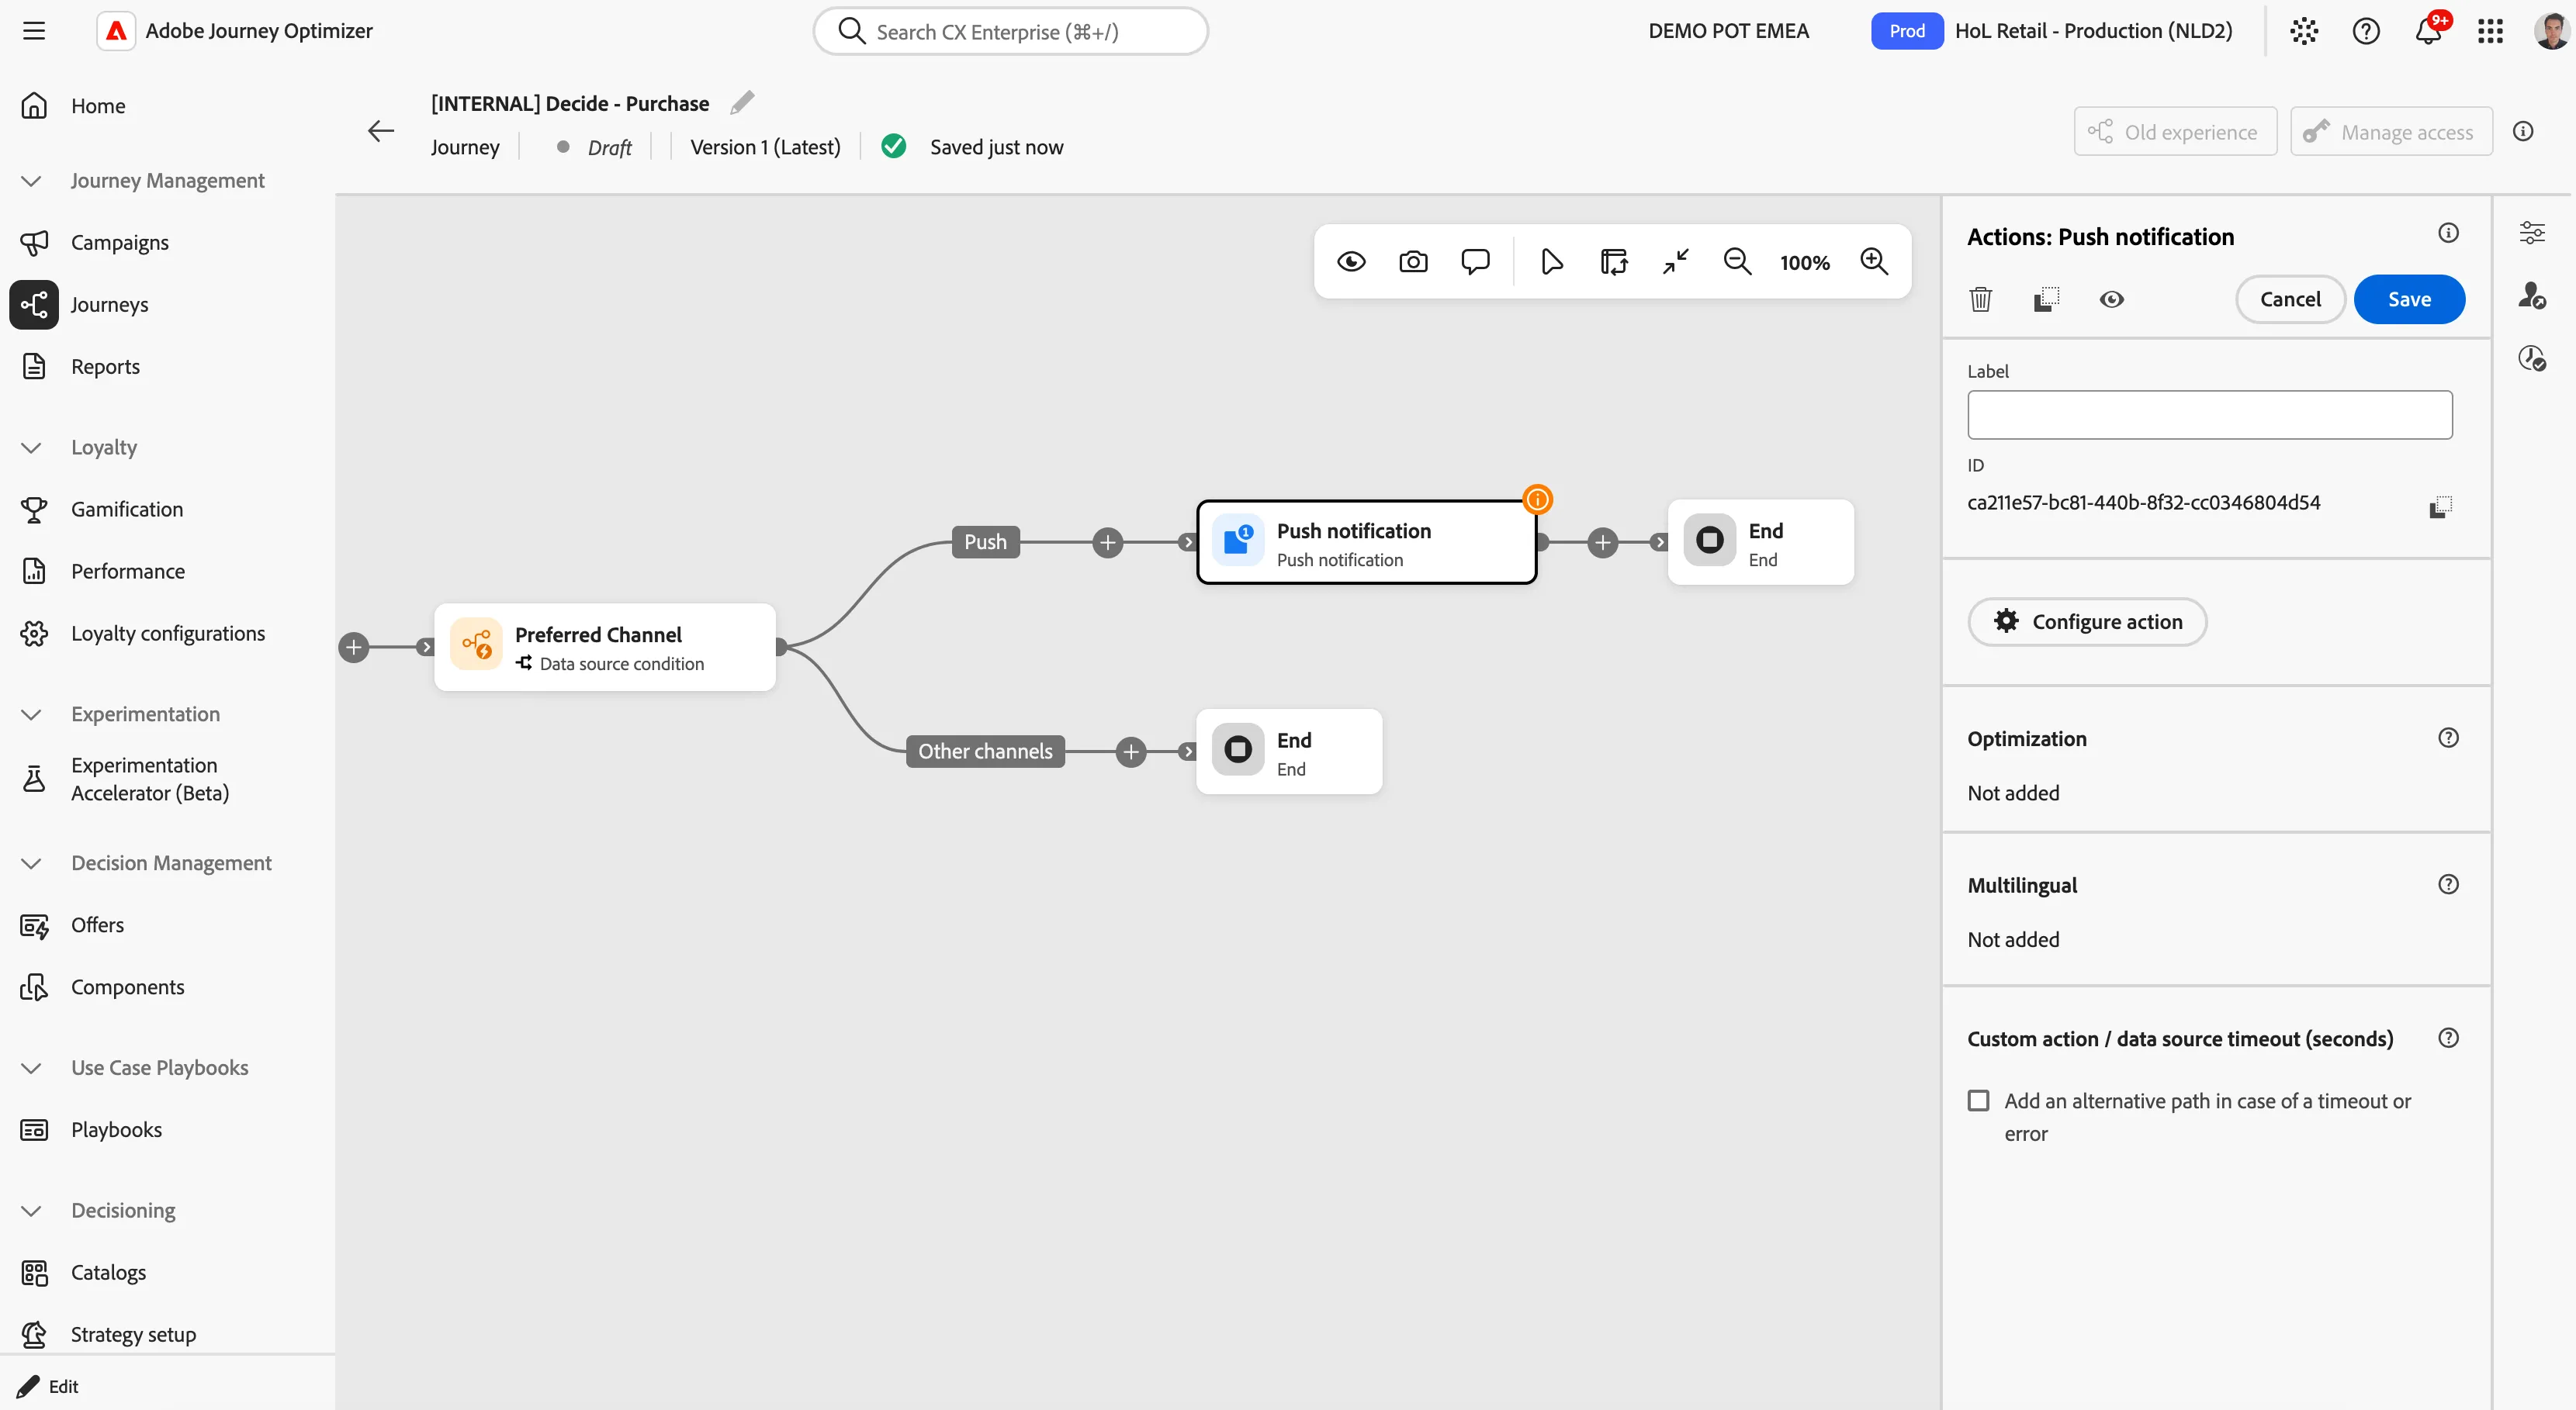Collapse the Experimentation section

pyautogui.click(x=31, y=714)
